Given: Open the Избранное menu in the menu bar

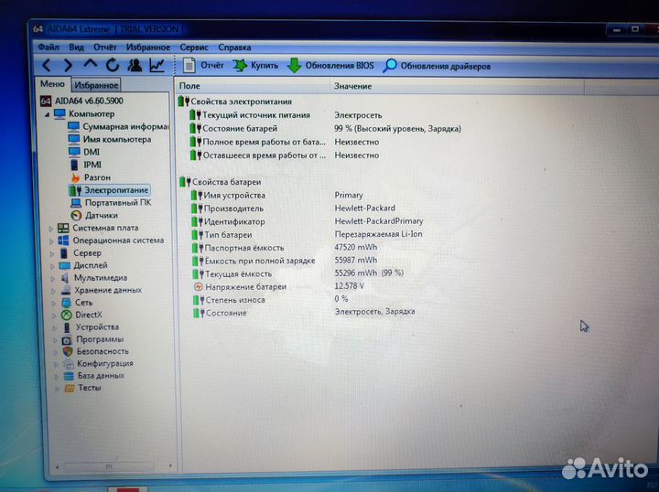Looking at the screenshot, I should 148,48.
